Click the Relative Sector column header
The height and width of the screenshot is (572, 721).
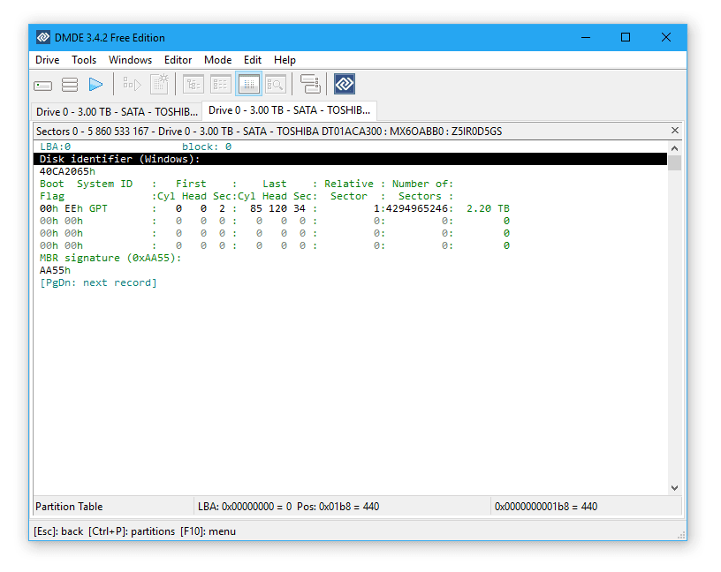pyautogui.click(x=349, y=190)
